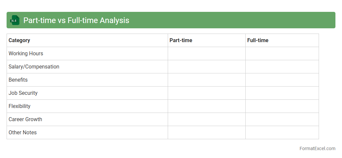This screenshot has height=158, width=342.
Task: Select the Category column header
Action: [19, 40]
